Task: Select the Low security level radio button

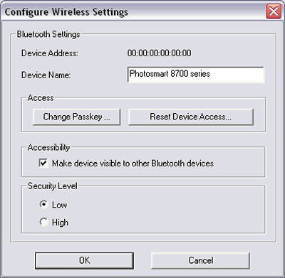Action: coord(43,205)
